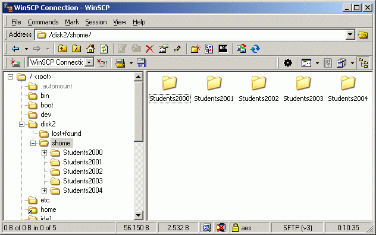
Task: Expand Students2004 in the tree
Action: 44,190
